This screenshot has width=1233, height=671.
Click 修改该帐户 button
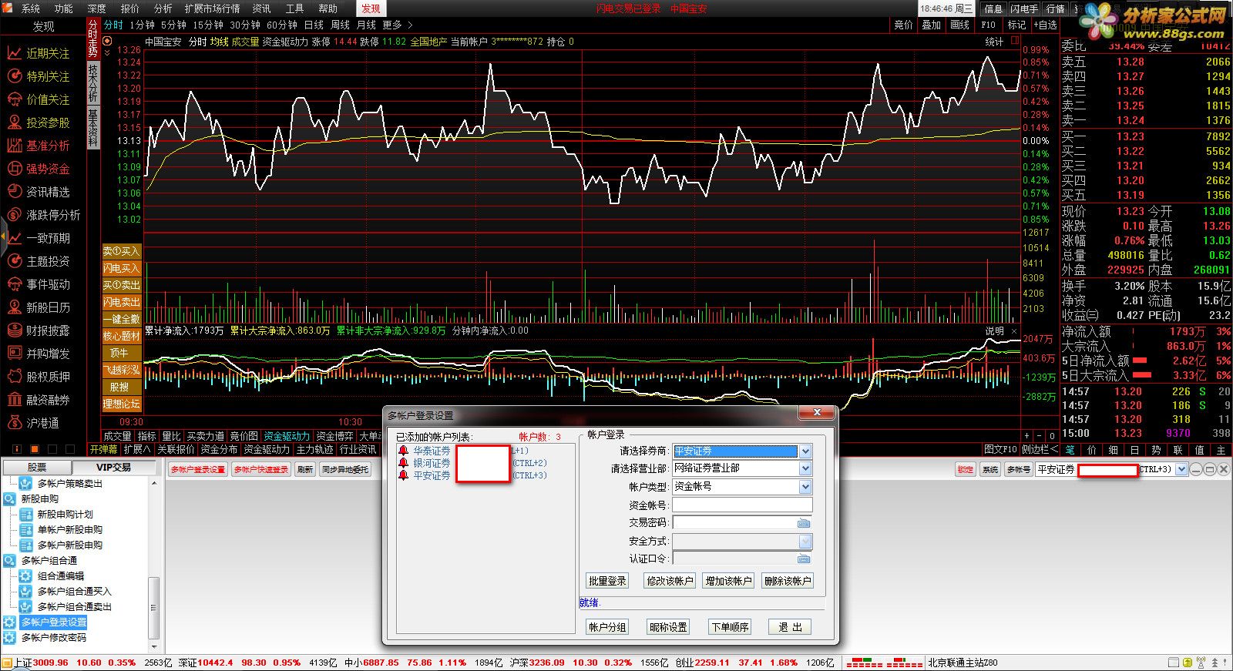click(670, 581)
